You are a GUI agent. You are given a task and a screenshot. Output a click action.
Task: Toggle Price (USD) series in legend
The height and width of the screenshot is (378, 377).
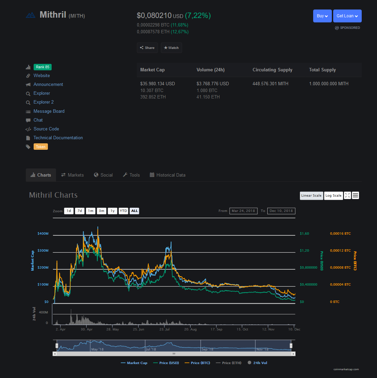coord(166,363)
